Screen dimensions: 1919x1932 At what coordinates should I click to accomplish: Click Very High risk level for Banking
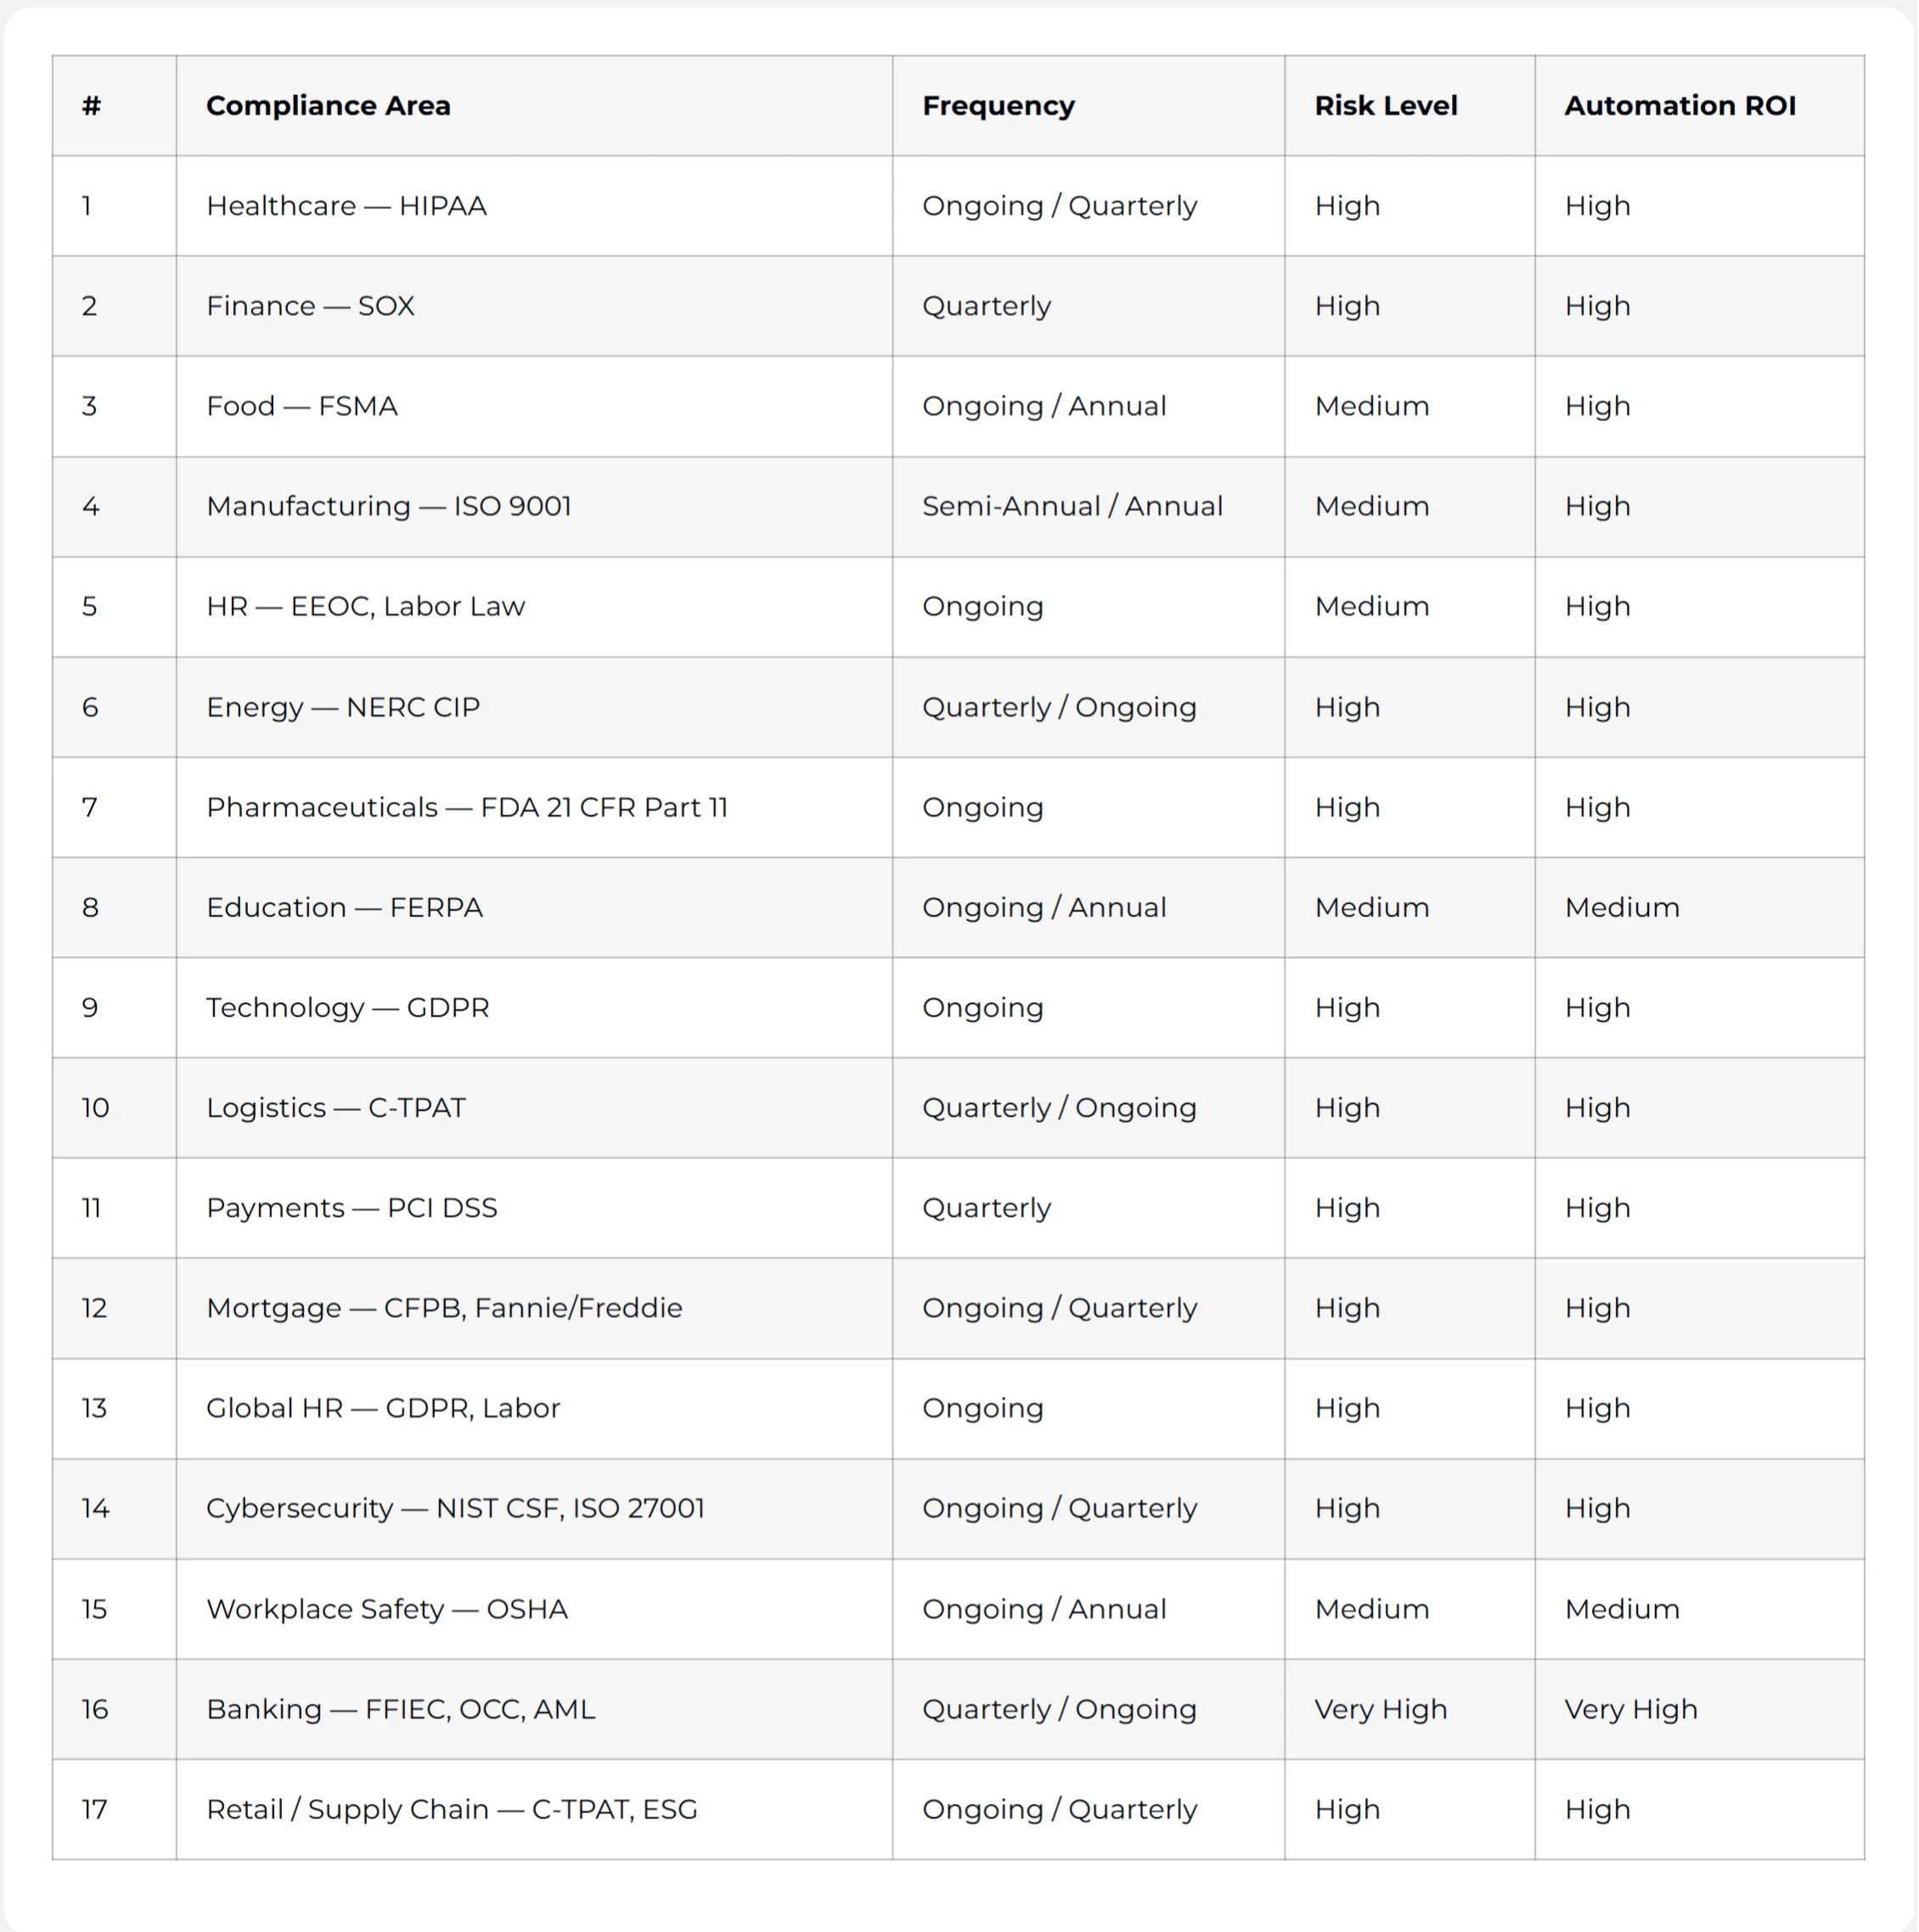click(1380, 1708)
